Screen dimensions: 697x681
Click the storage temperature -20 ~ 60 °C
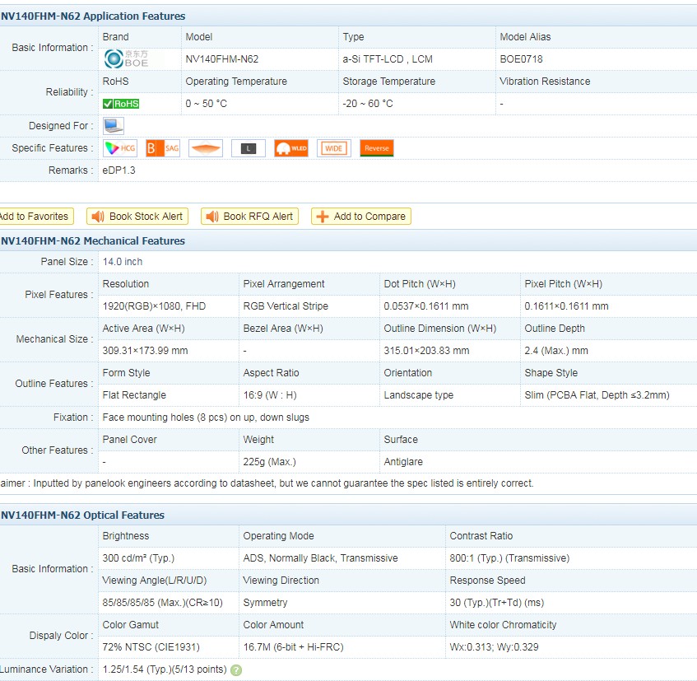368,104
